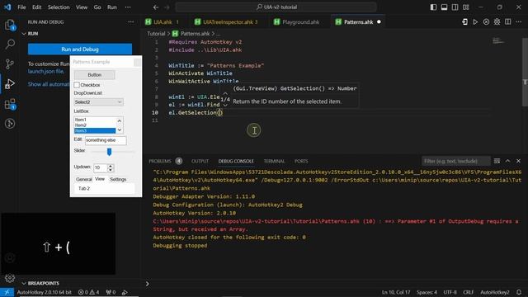Screen dimensions: 528x297
Task: Go back with the navigation arrow
Action: [x=156, y=7]
